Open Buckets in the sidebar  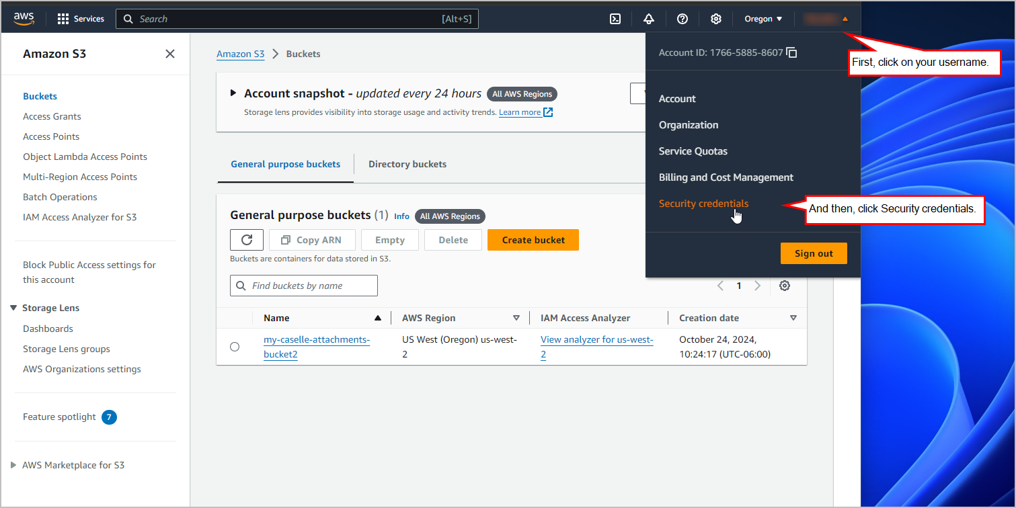(x=40, y=96)
